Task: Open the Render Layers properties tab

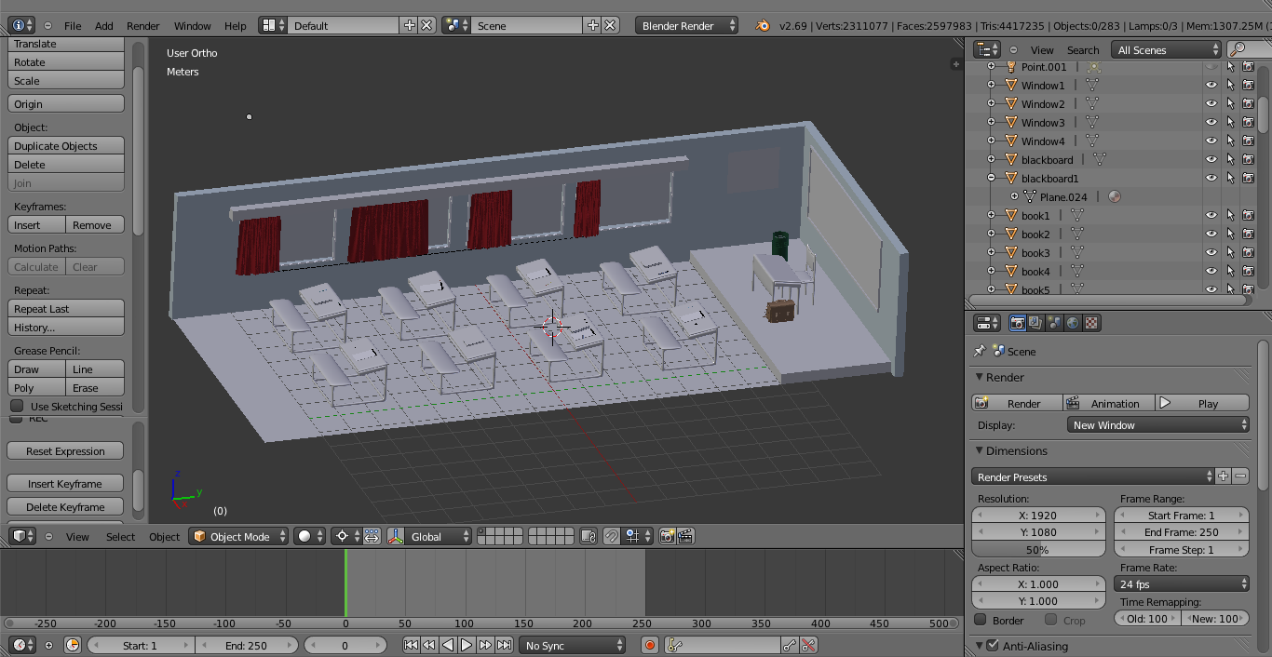Action: [1035, 323]
